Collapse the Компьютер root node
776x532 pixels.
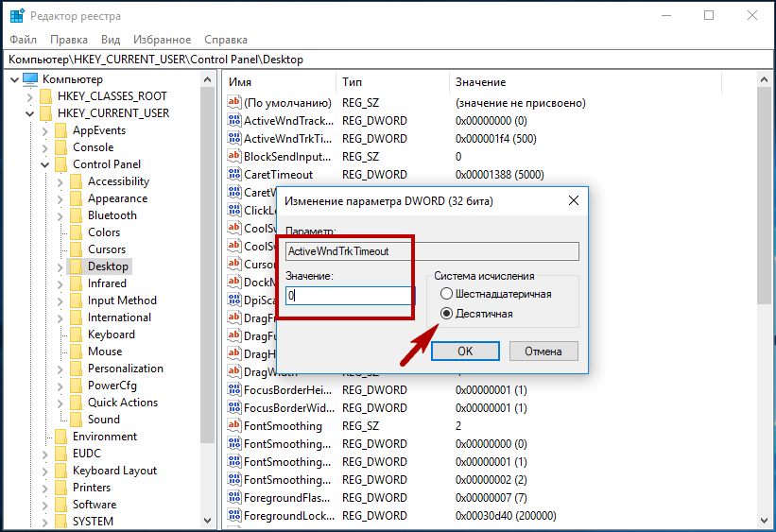(x=14, y=79)
